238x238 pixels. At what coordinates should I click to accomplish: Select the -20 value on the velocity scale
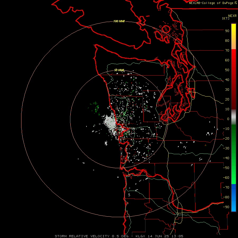click(x=226, y=139)
